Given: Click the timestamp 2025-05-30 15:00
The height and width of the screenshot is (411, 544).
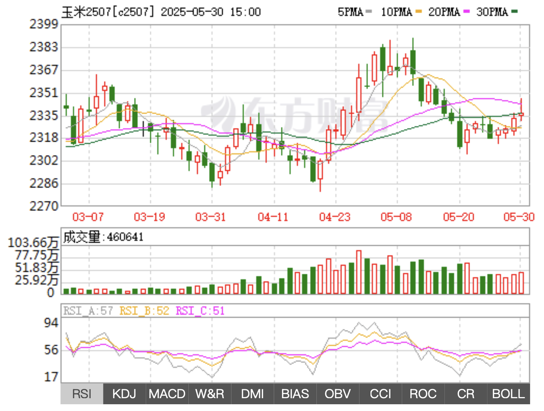Looking at the screenshot, I should 211,12.
